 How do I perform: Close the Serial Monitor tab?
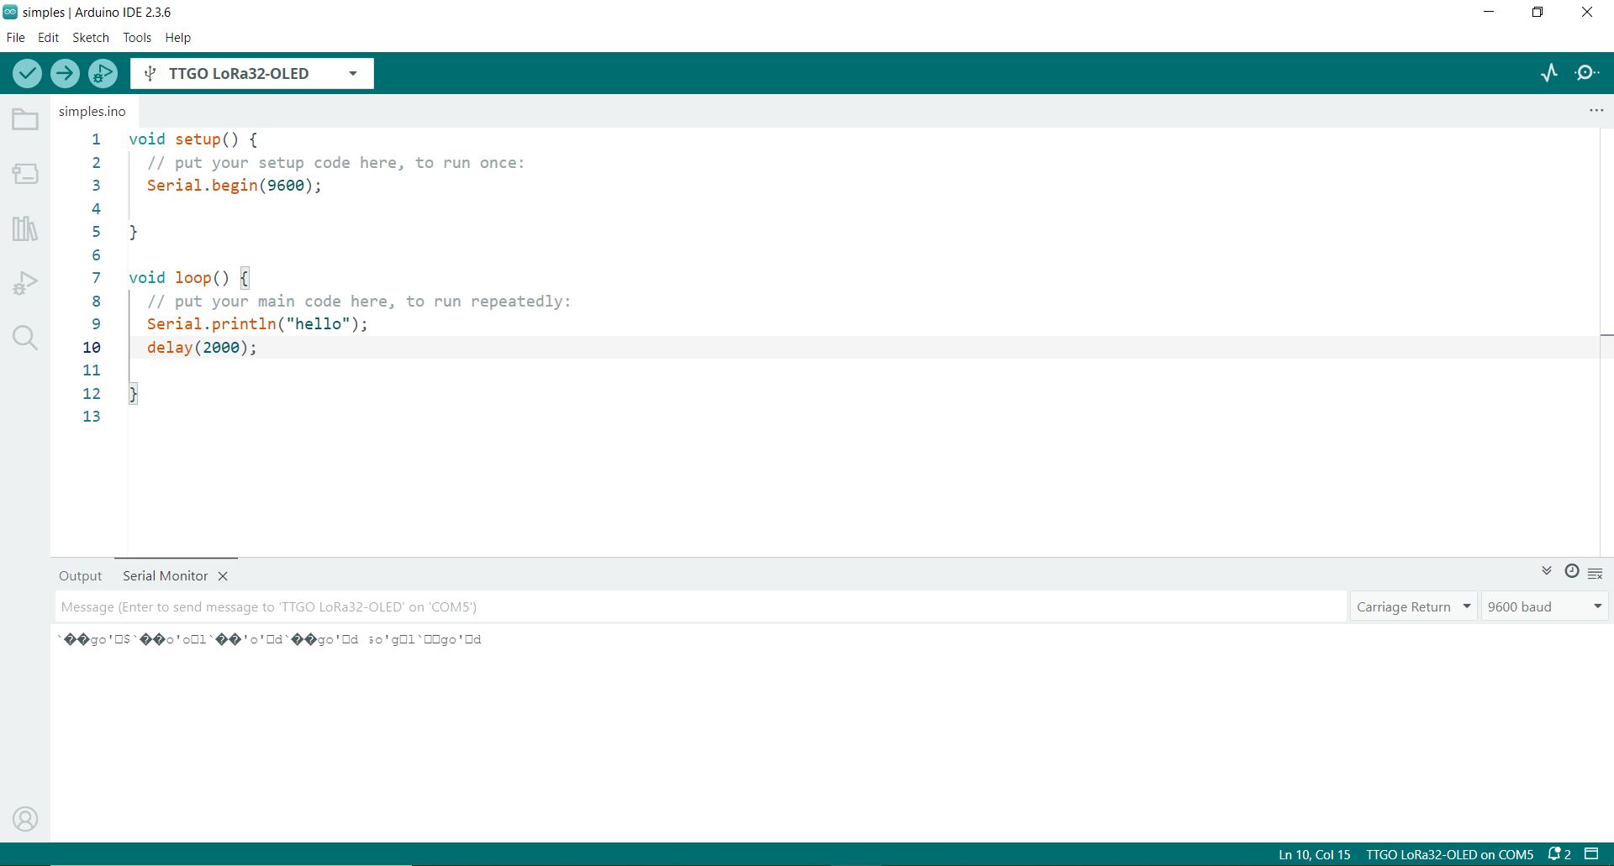click(x=223, y=576)
